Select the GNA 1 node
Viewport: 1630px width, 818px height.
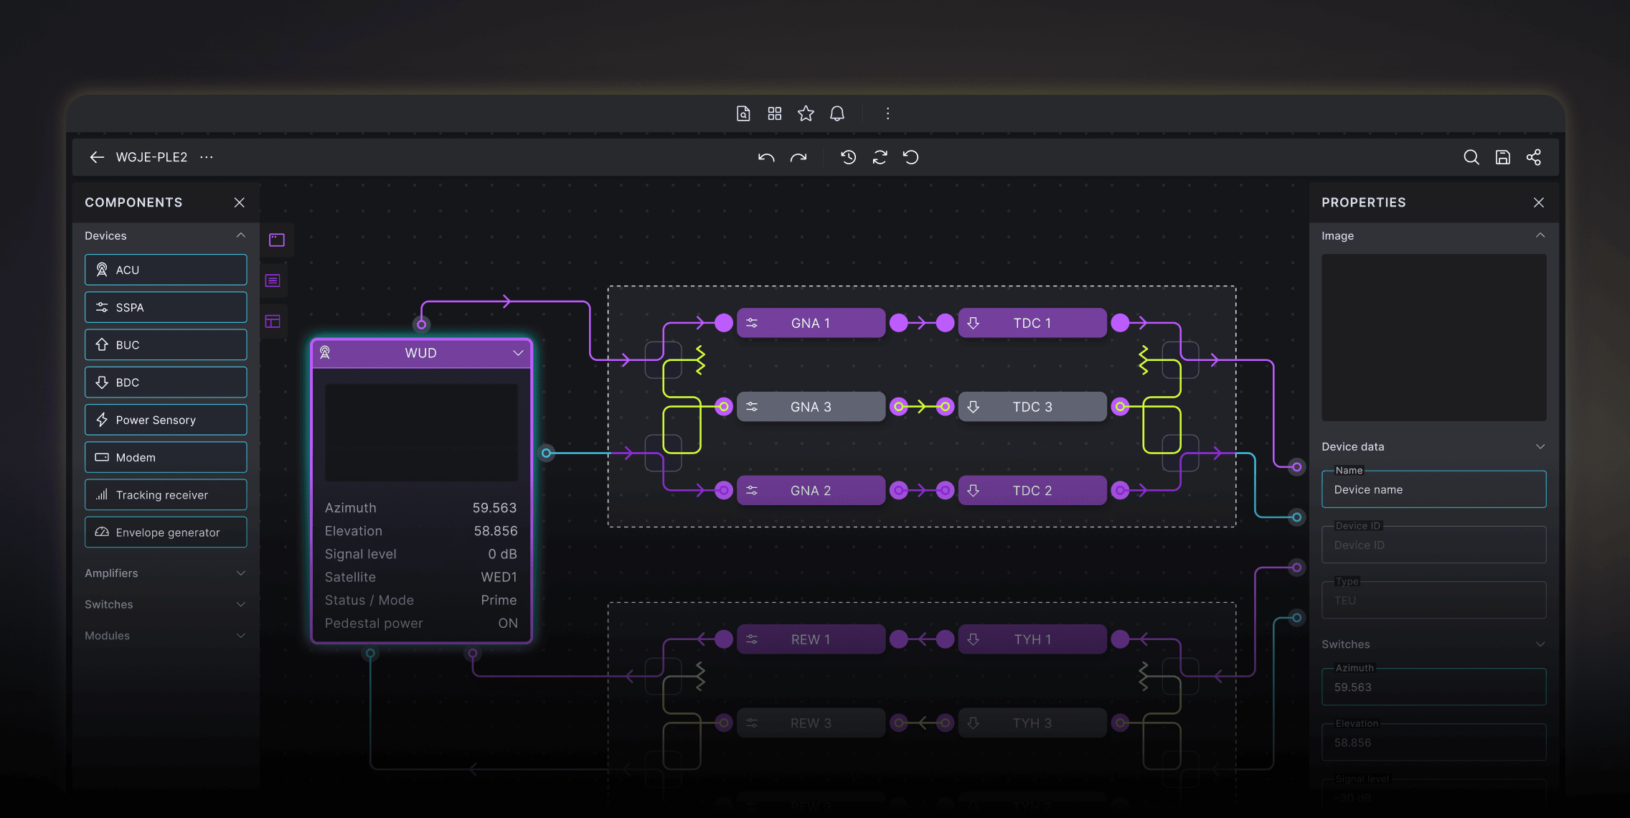click(811, 323)
